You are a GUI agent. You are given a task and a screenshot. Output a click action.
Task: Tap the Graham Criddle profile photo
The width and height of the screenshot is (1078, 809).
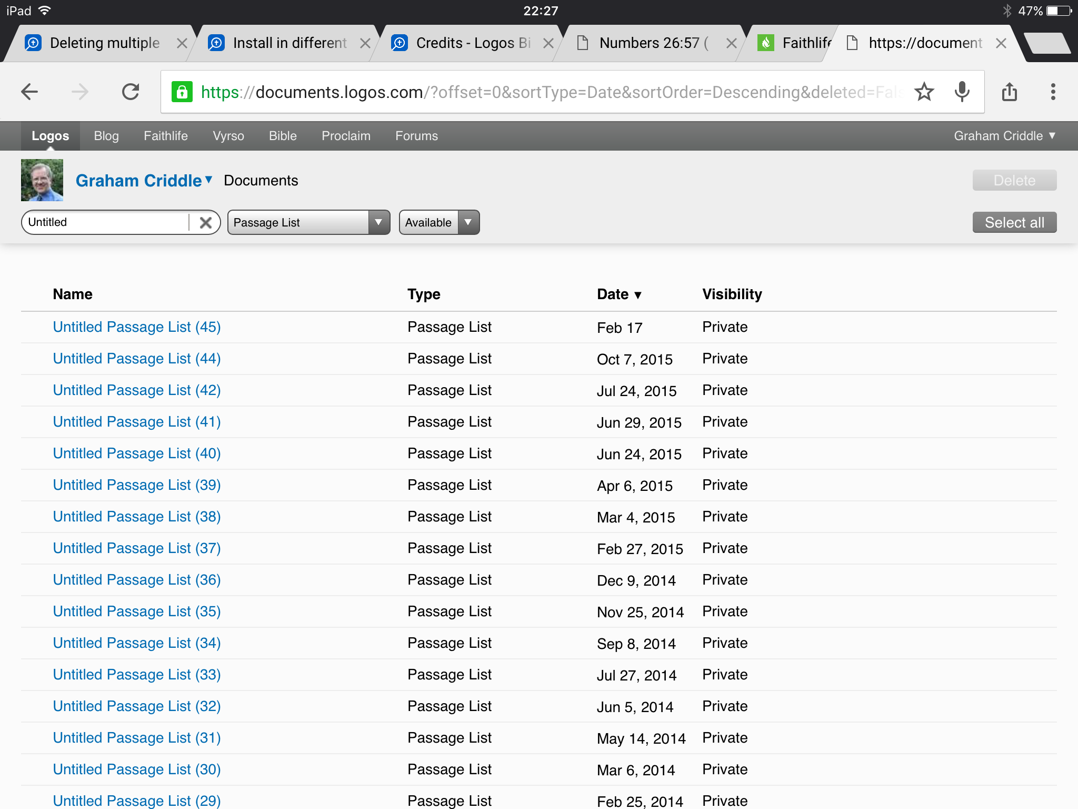click(42, 180)
